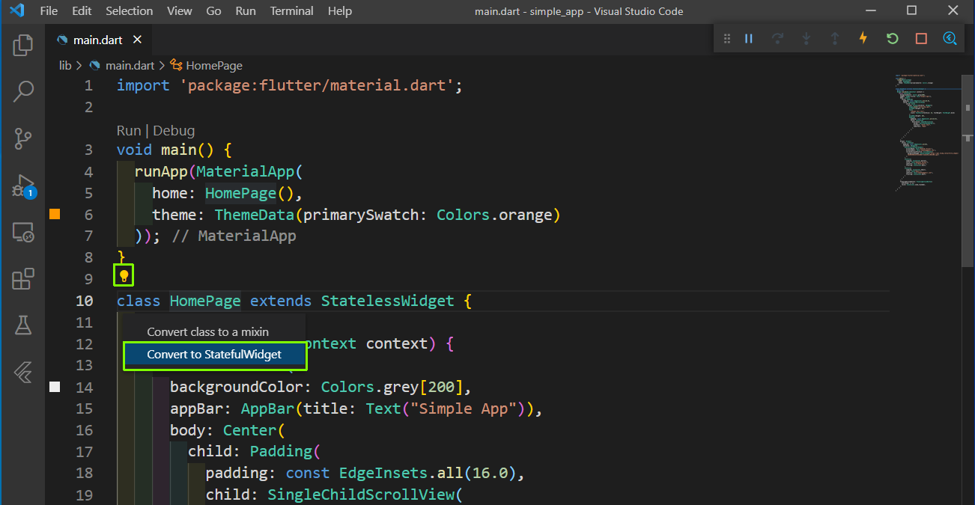Open the Extensions view
This screenshot has width=975, height=505.
pyautogui.click(x=23, y=279)
